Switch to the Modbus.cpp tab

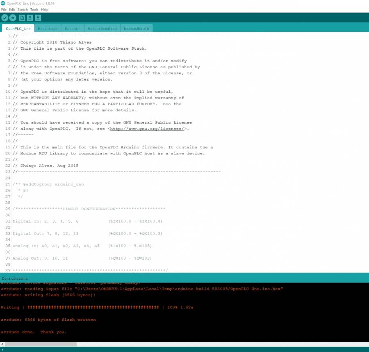tap(48, 29)
